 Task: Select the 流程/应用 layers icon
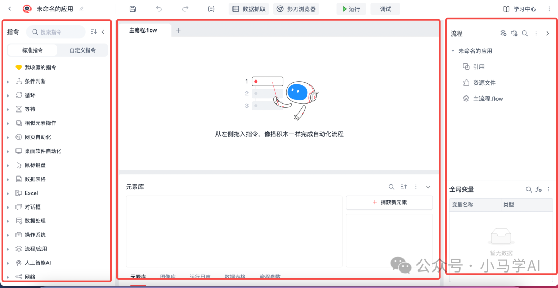[19, 249]
